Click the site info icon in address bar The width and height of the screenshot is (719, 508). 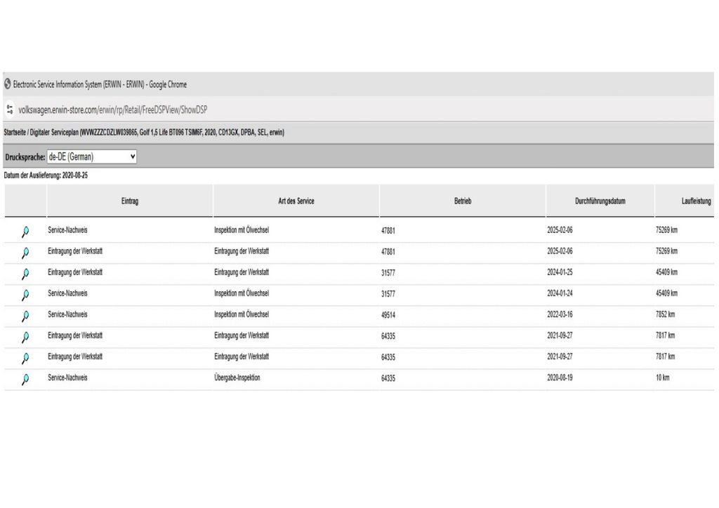click(10, 109)
